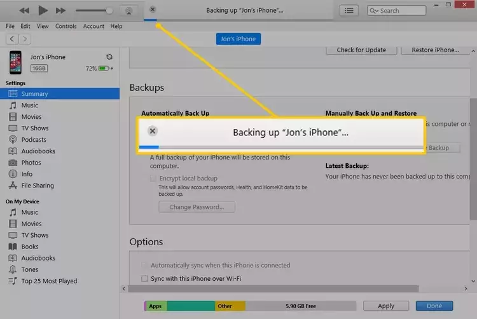Toggle Sync with this iPhone over Wi-Fi
This screenshot has height=319, width=477.
point(144,278)
